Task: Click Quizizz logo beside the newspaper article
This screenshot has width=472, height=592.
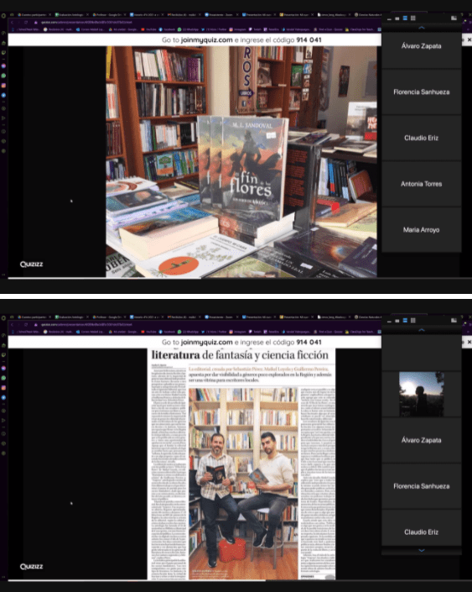Action: (31, 566)
